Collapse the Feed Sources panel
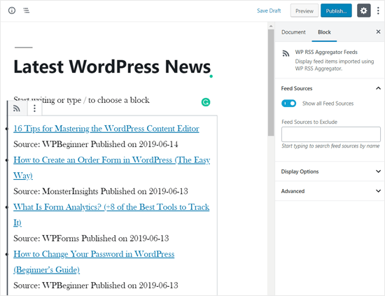Image resolution: width=385 pixels, height=296 pixels. pos(378,88)
